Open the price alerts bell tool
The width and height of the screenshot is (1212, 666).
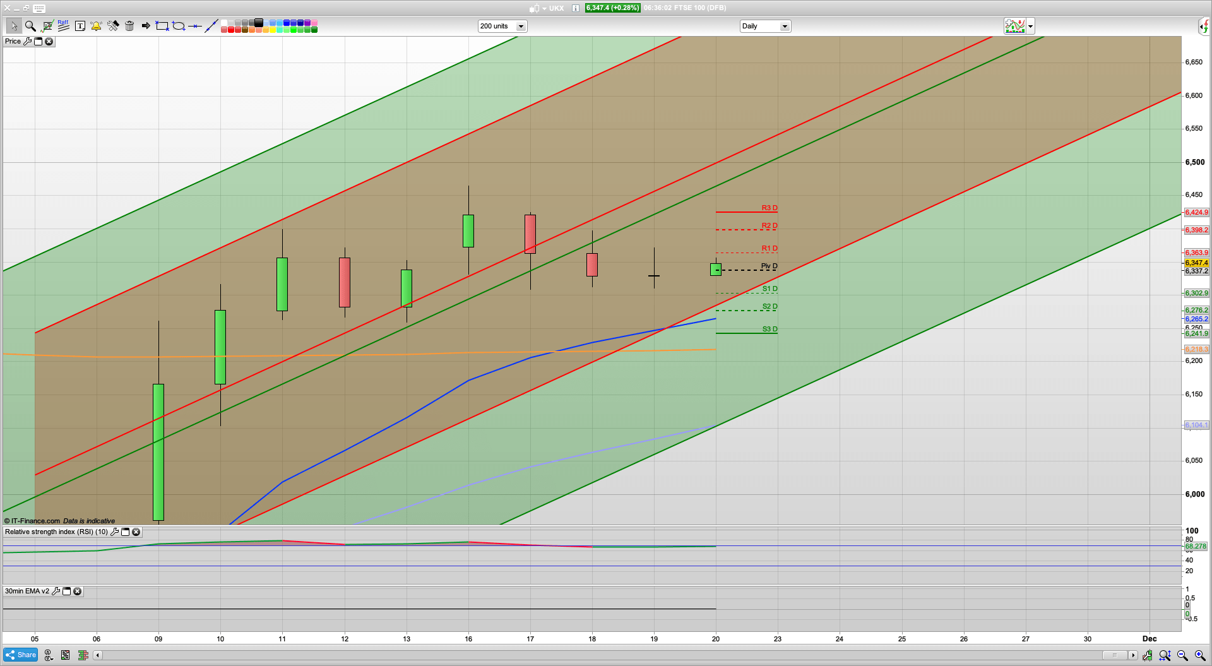[x=96, y=26]
